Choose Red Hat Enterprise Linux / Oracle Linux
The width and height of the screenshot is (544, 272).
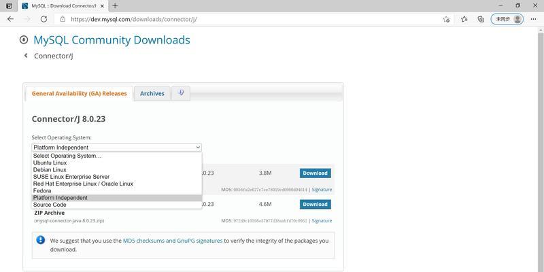[x=116, y=184]
